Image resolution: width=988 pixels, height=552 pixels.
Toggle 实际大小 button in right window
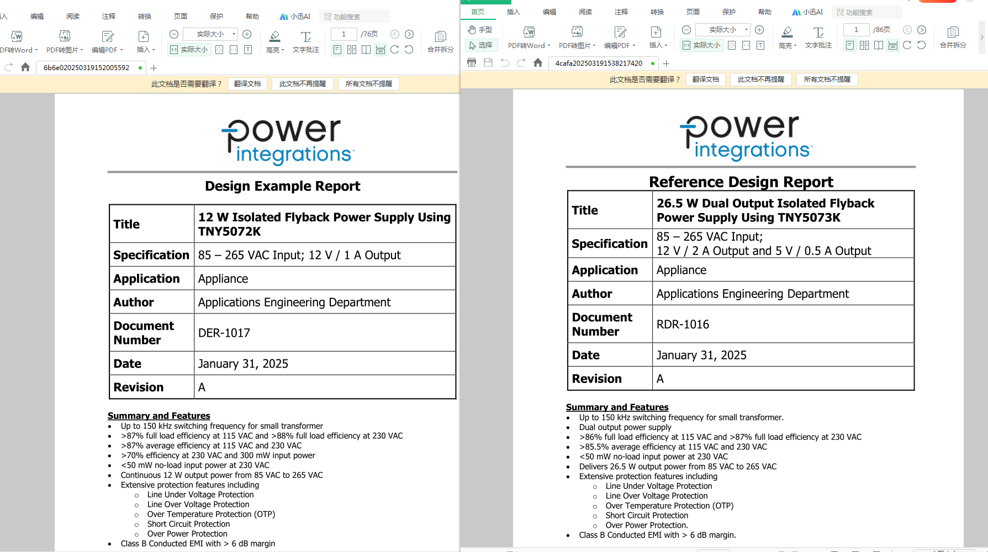coord(702,45)
